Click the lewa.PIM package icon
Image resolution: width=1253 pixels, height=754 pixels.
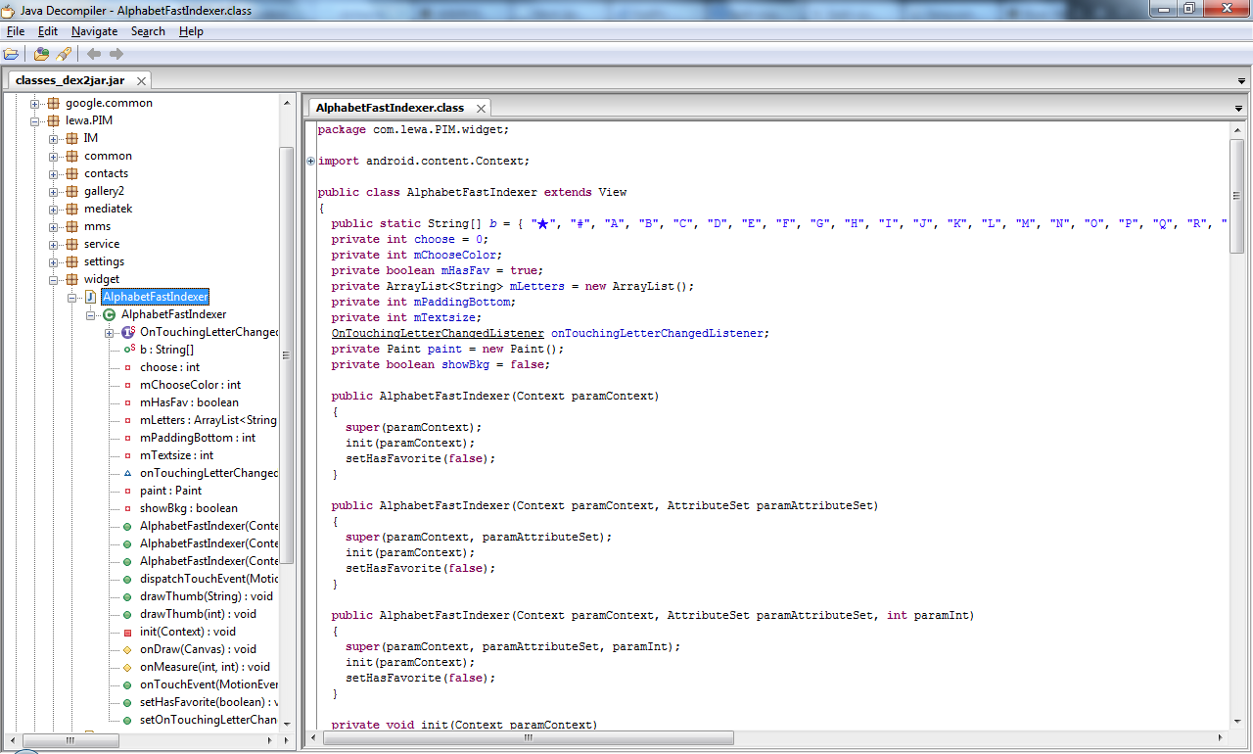pyautogui.click(x=54, y=120)
